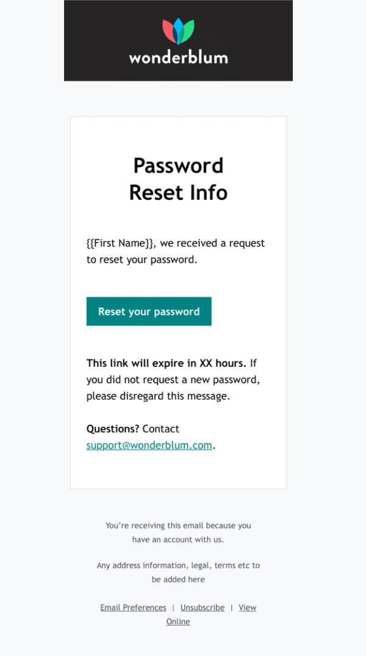Screen dimensions: 366x656
Task: Click the blue center petal of the logo
Action: click(x=178, y=31)
